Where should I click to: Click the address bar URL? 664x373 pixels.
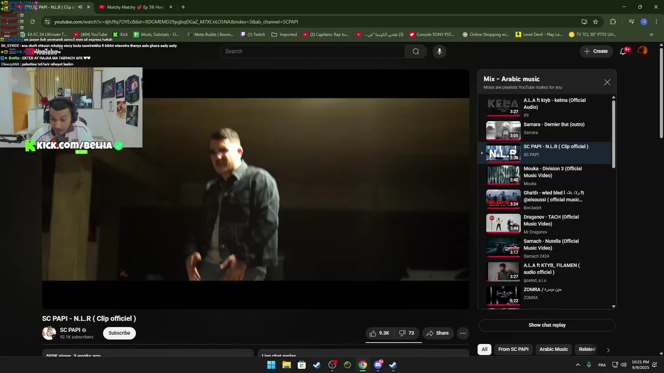coord(176,22)
